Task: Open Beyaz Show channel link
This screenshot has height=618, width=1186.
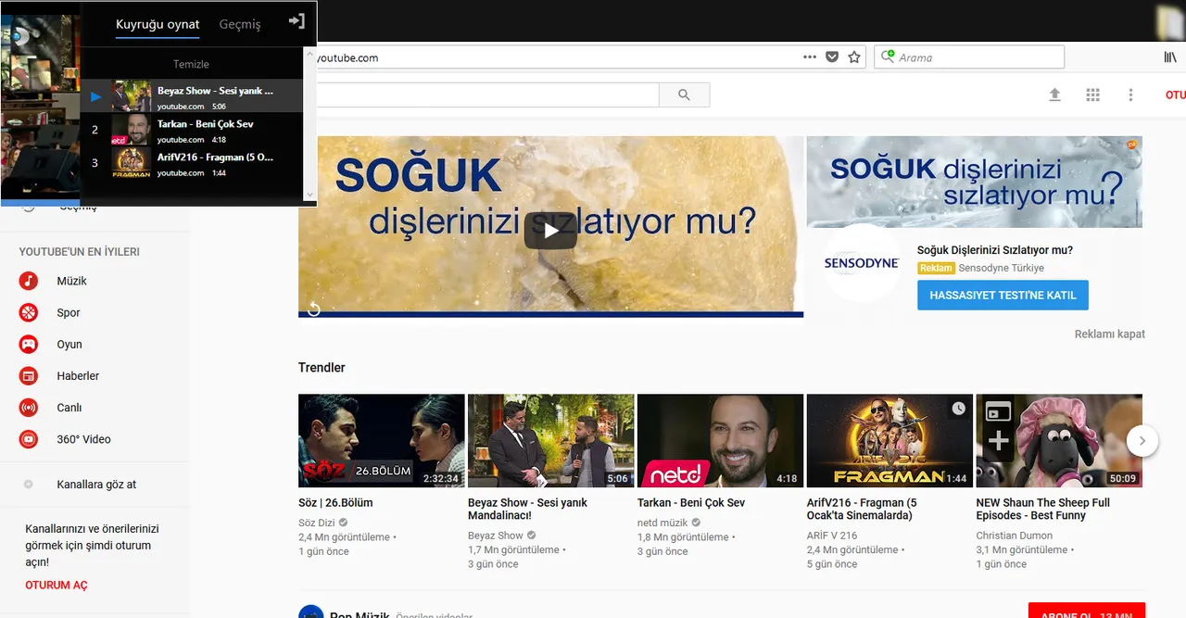Action: (496, 536)
